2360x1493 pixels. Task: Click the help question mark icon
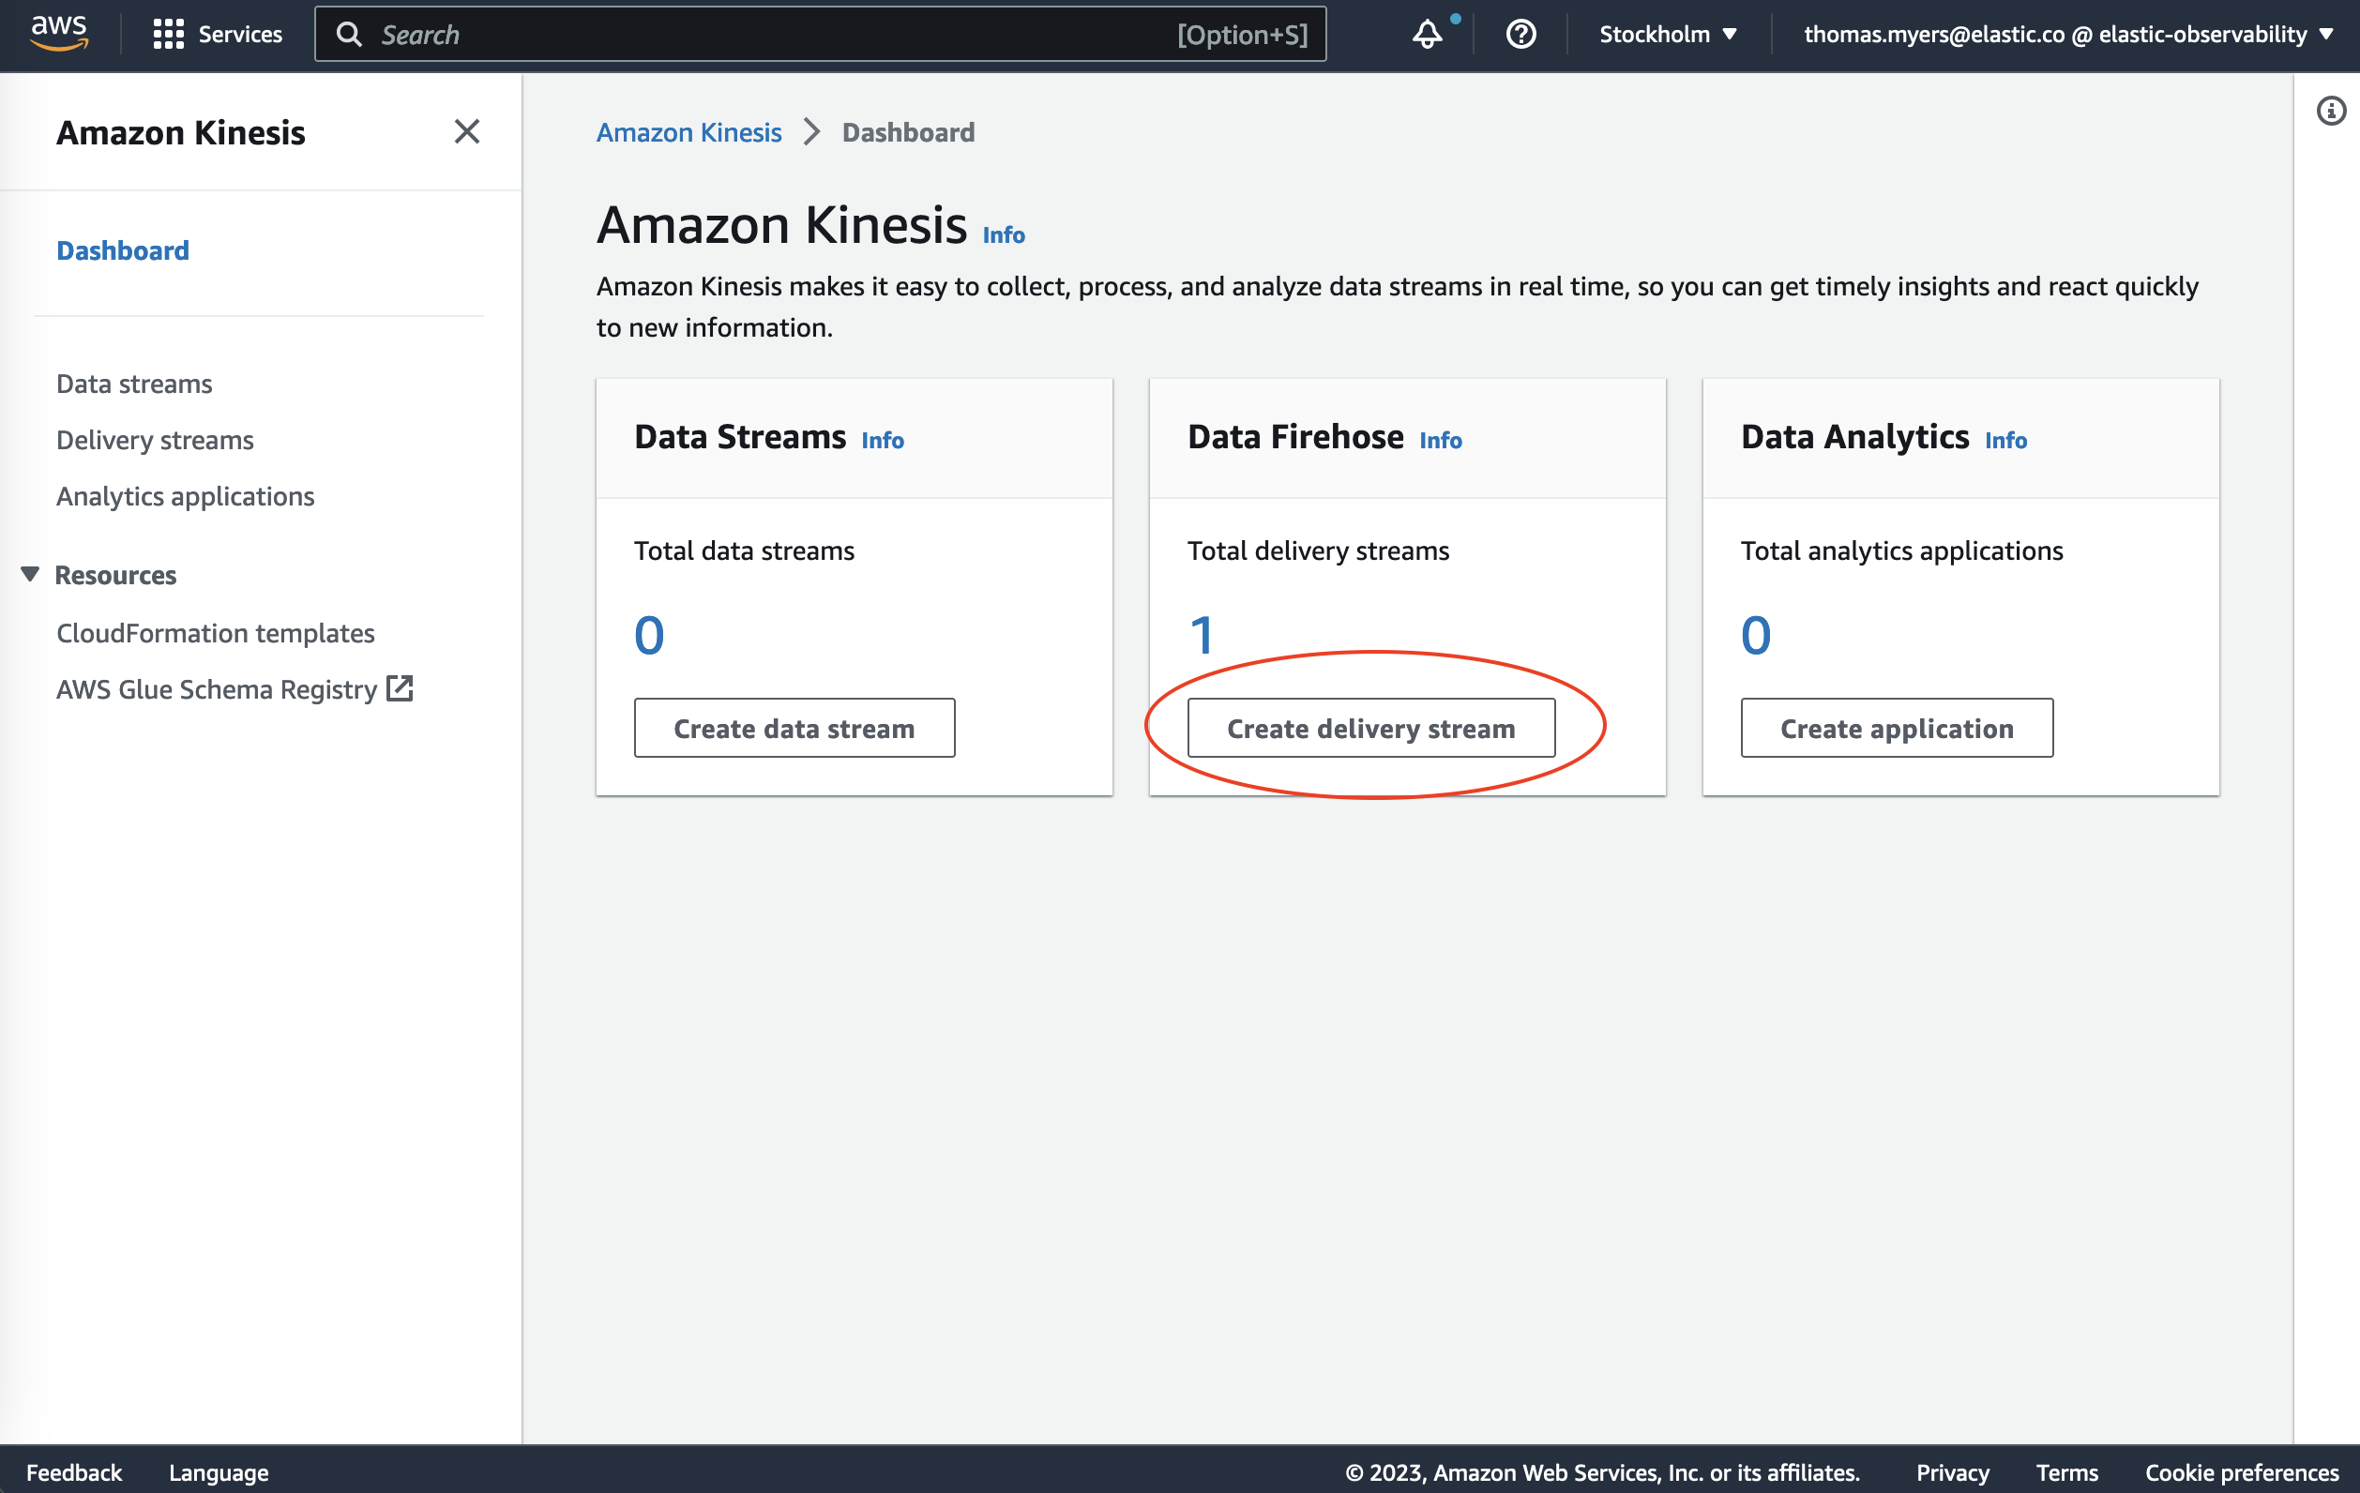tap(1520, 33)
